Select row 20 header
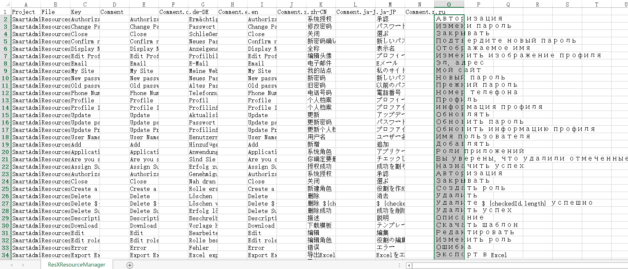The width and height of the screenshot is (628, 269). coord(5,152)
